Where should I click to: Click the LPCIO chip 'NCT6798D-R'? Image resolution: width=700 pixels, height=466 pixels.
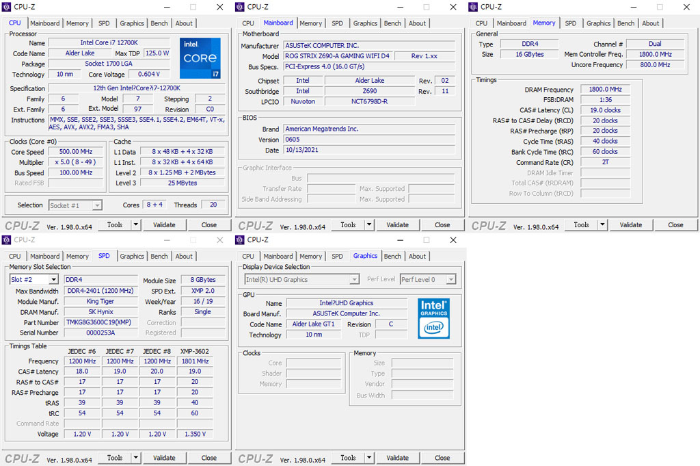pyautogui.click(x=370, y=102)
